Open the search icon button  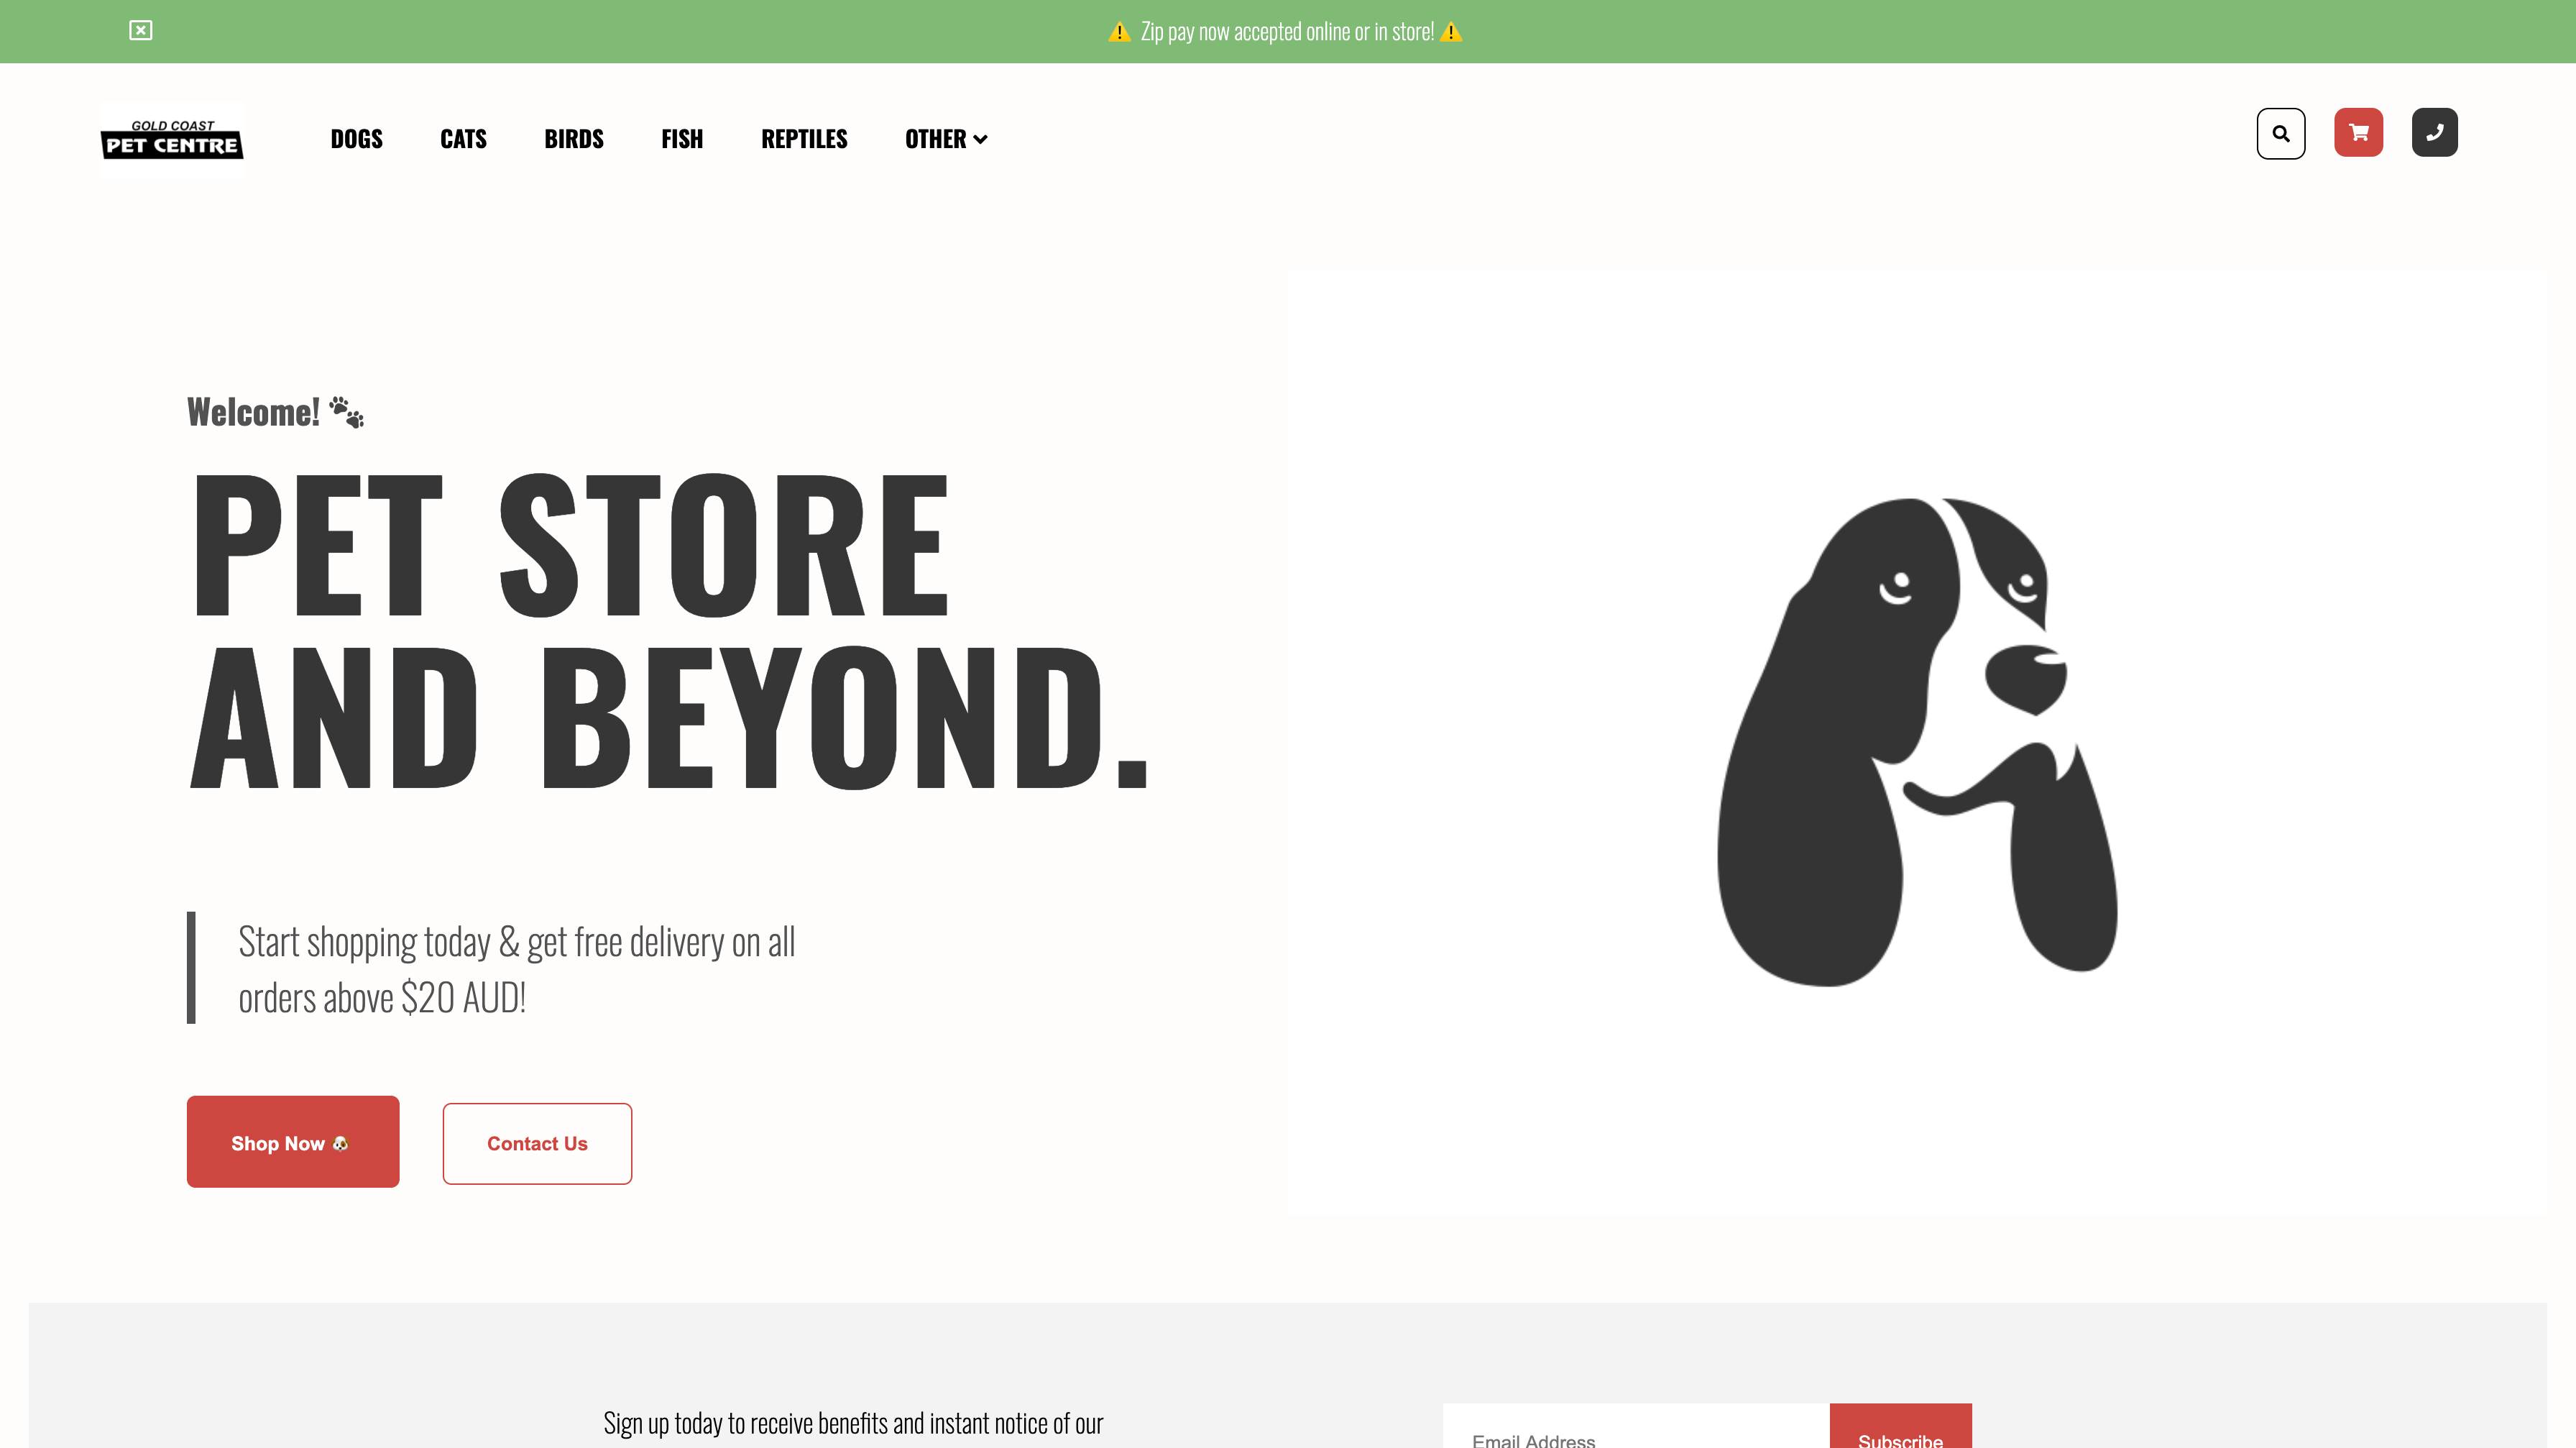[x=2281, y=133]
